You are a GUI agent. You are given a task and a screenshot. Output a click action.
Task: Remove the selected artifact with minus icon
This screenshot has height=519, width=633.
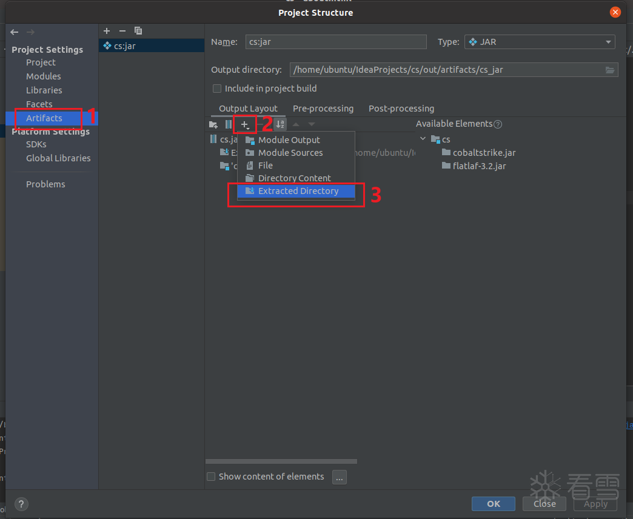122,31
